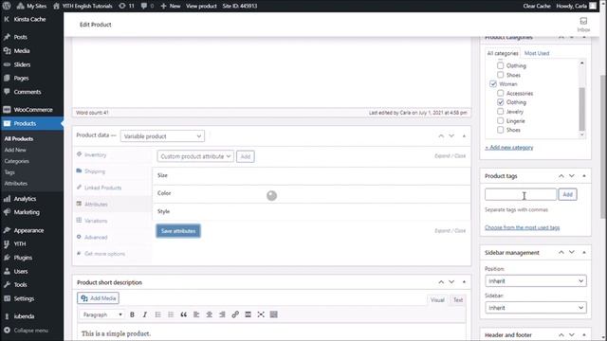This screenshot has height=341, width=607.
Task: Expand the Size attribute row
Action: [312, 175]
